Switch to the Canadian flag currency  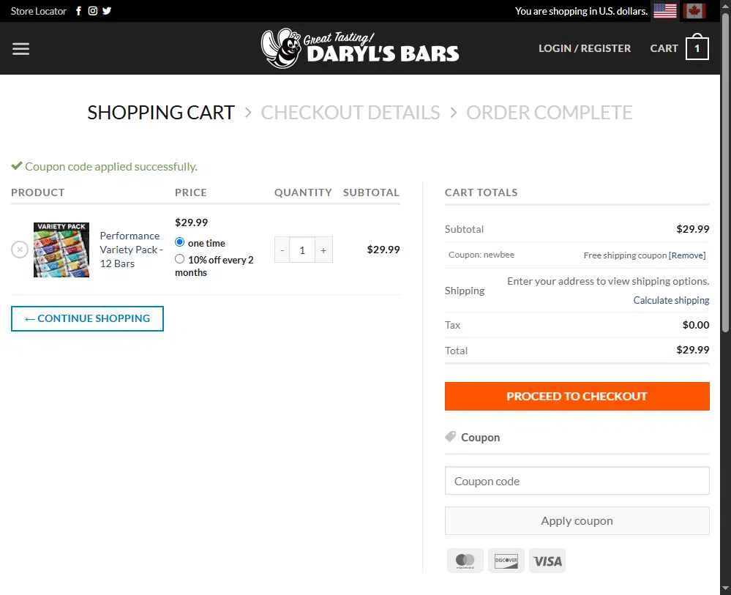(x=694, y=11)
